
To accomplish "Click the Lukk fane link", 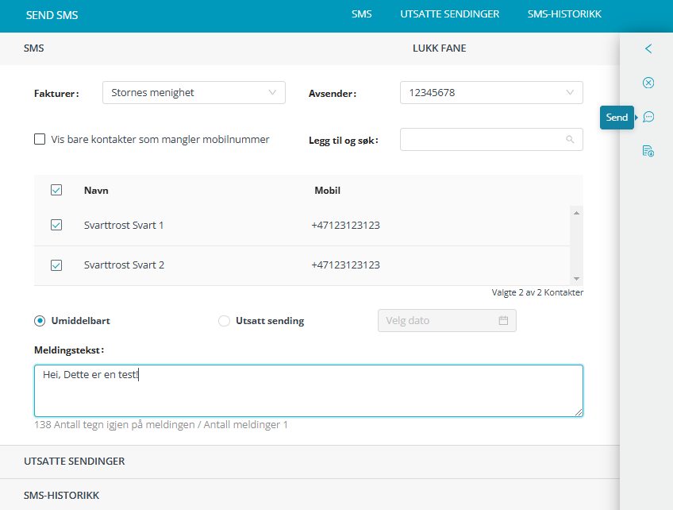I will 439,48.
